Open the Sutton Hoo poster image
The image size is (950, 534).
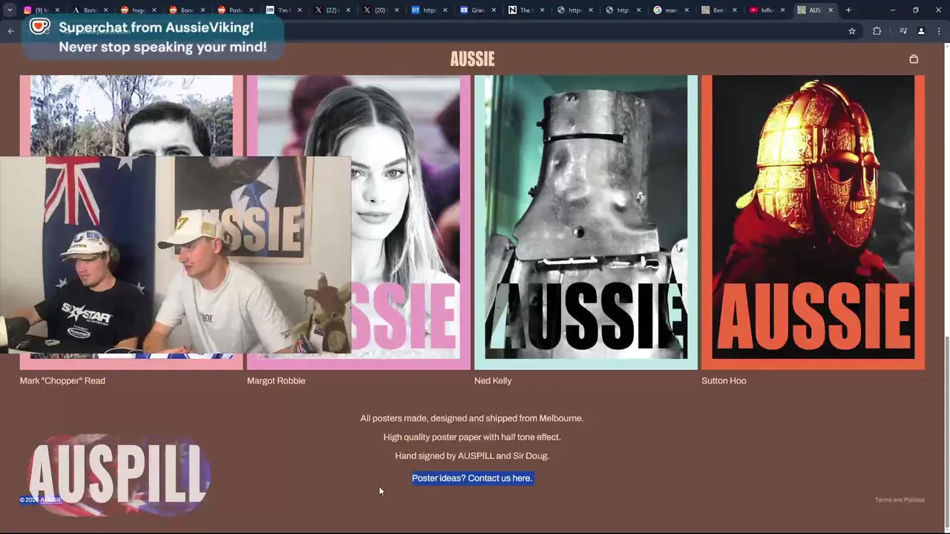tap(813, 222)
